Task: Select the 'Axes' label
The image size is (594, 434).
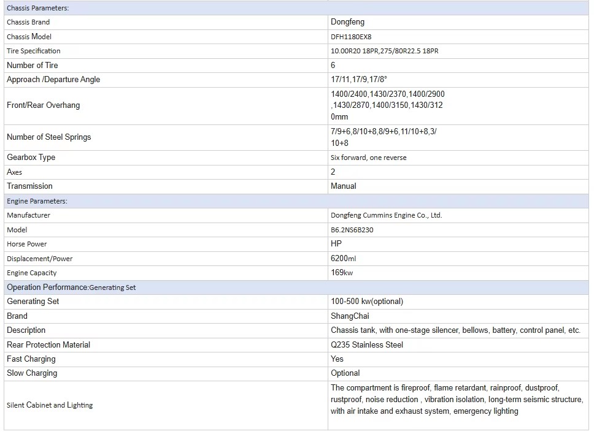Action: [14, 172]
